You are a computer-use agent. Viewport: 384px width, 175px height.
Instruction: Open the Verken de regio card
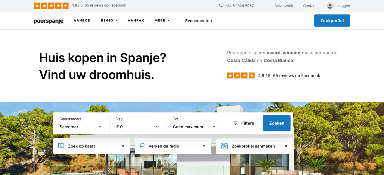pos(173,146)
